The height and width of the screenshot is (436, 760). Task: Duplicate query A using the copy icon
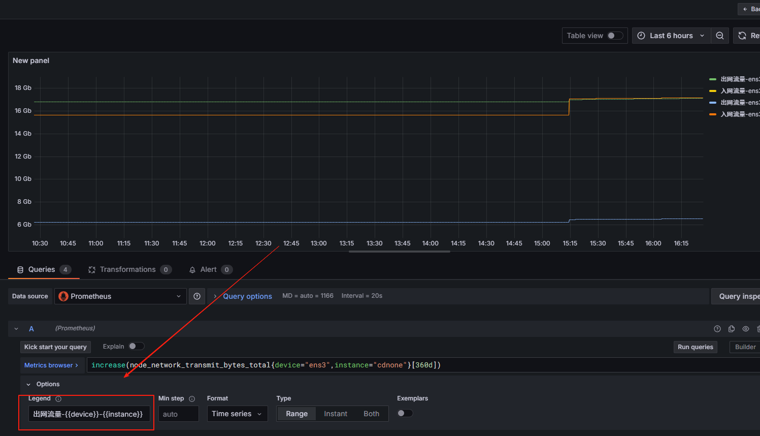pos(731,329)
